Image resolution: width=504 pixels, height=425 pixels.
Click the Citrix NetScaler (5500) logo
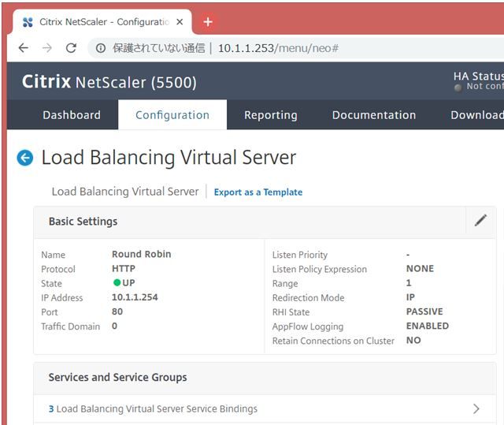click(x=109, y=82)
